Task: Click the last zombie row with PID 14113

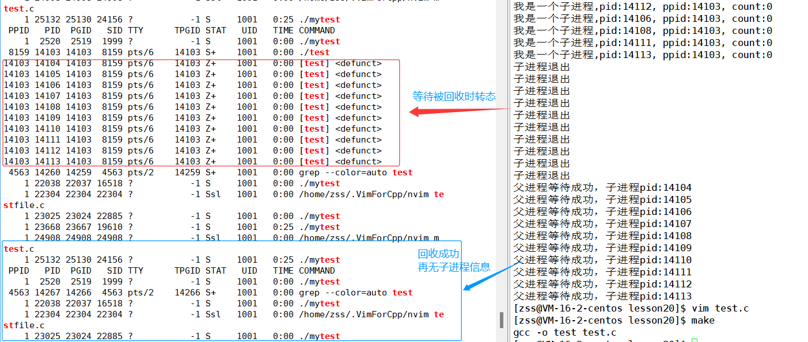Action: [193, 162]
